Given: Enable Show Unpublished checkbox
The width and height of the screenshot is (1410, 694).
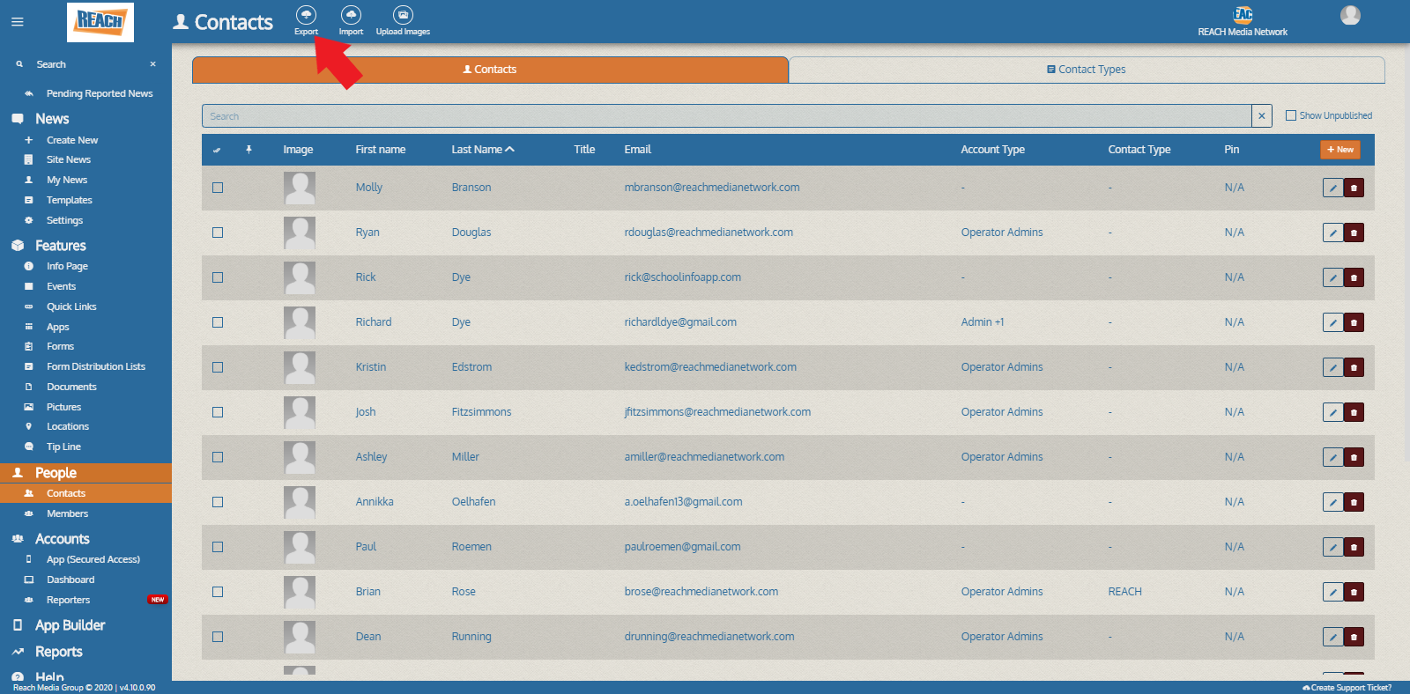Looking at the screenshot, I should point(1291,115).
